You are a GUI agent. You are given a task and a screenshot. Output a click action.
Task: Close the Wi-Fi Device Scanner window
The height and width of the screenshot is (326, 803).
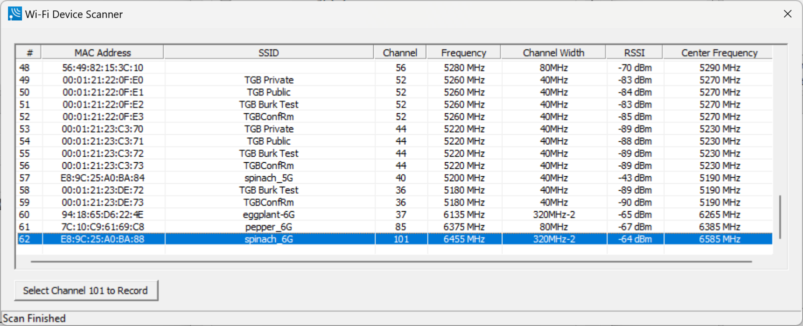pyautogui.click(x=787, y=14)
